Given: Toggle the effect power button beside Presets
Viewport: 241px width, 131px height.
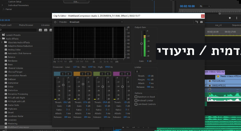Looking at the screenshot, I should point(55,22).
